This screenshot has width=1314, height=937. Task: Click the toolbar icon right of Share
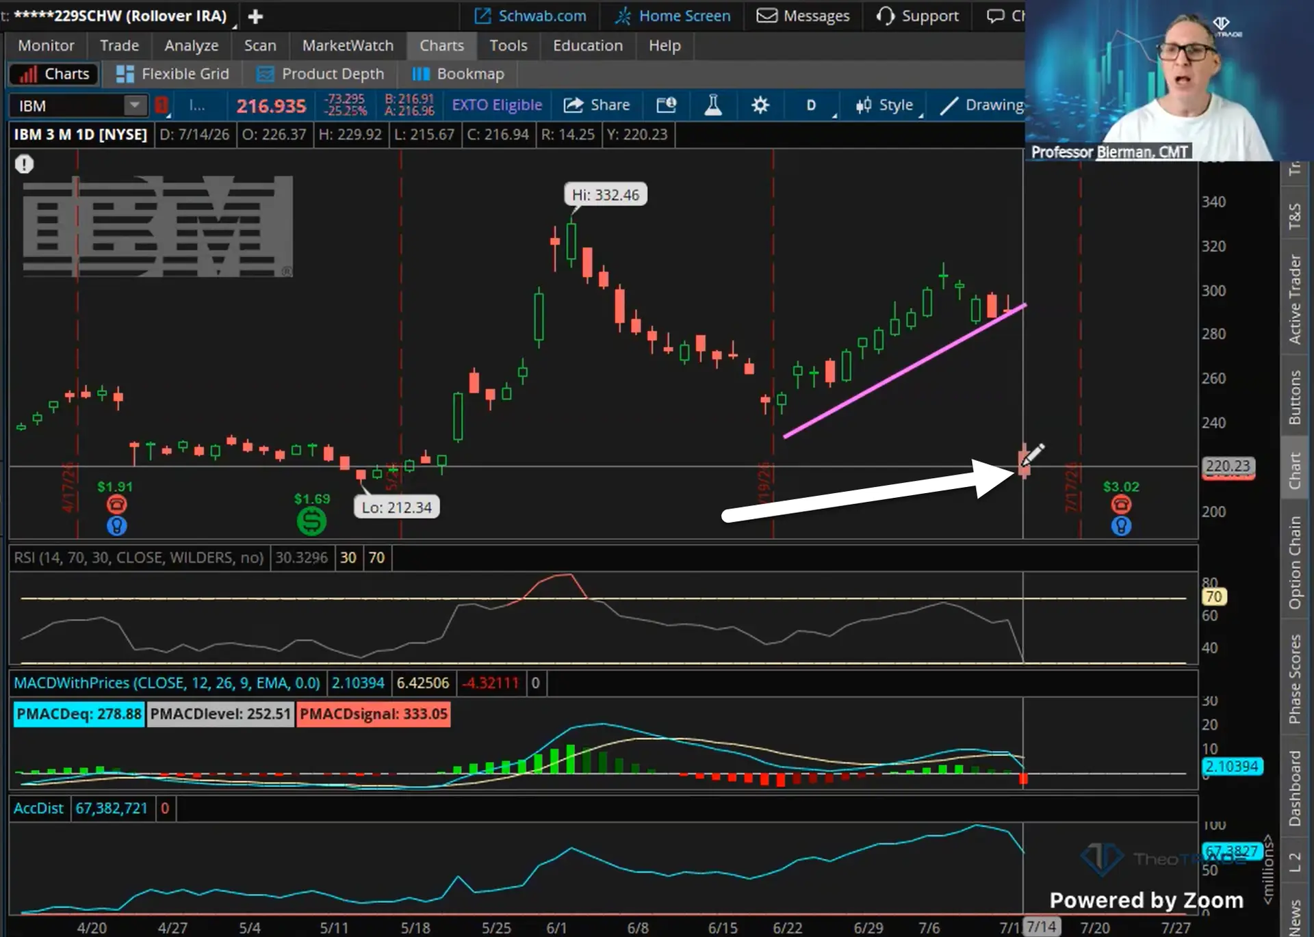pyautogui.click(x=666, y=105)
